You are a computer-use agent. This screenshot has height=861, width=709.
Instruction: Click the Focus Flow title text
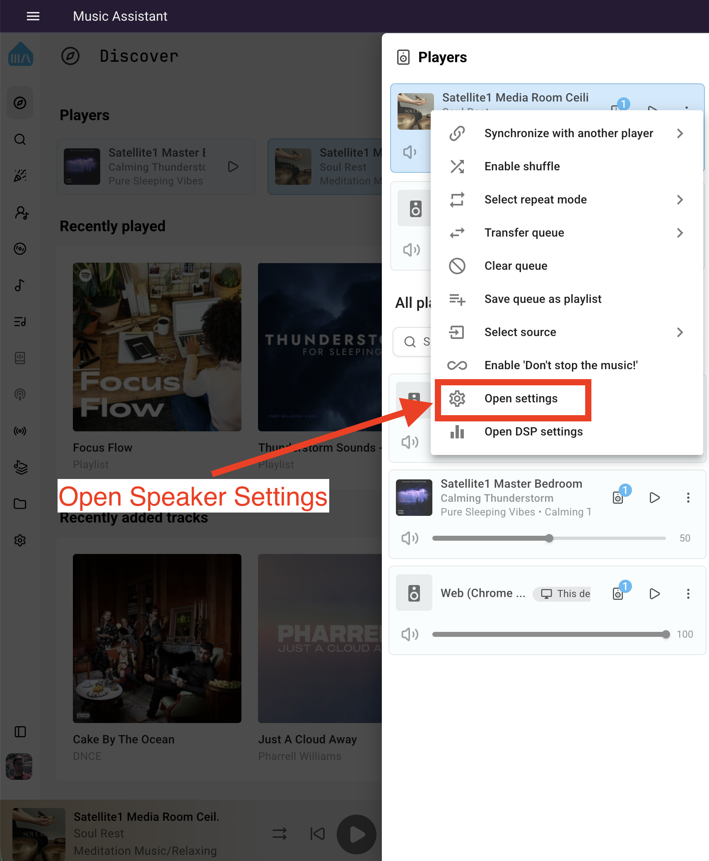tap(103, 448)
